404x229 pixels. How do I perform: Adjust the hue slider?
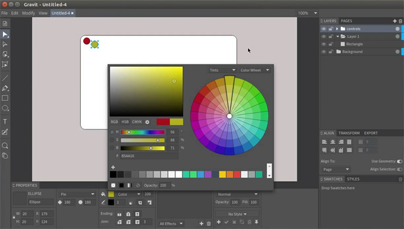pyautogui.click(x=143, y=132)
